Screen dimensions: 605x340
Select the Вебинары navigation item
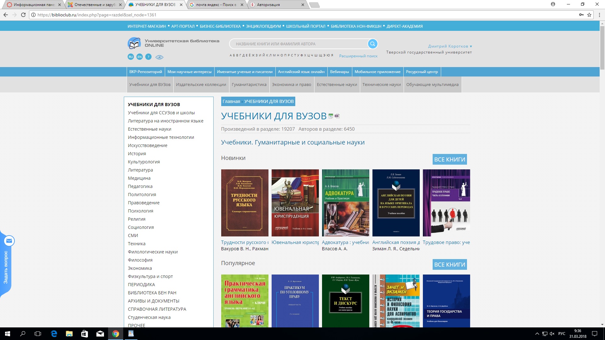[339, 72]
